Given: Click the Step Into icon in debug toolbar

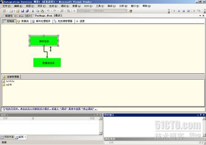Looking at the screenshot, I should click(199, 11).
